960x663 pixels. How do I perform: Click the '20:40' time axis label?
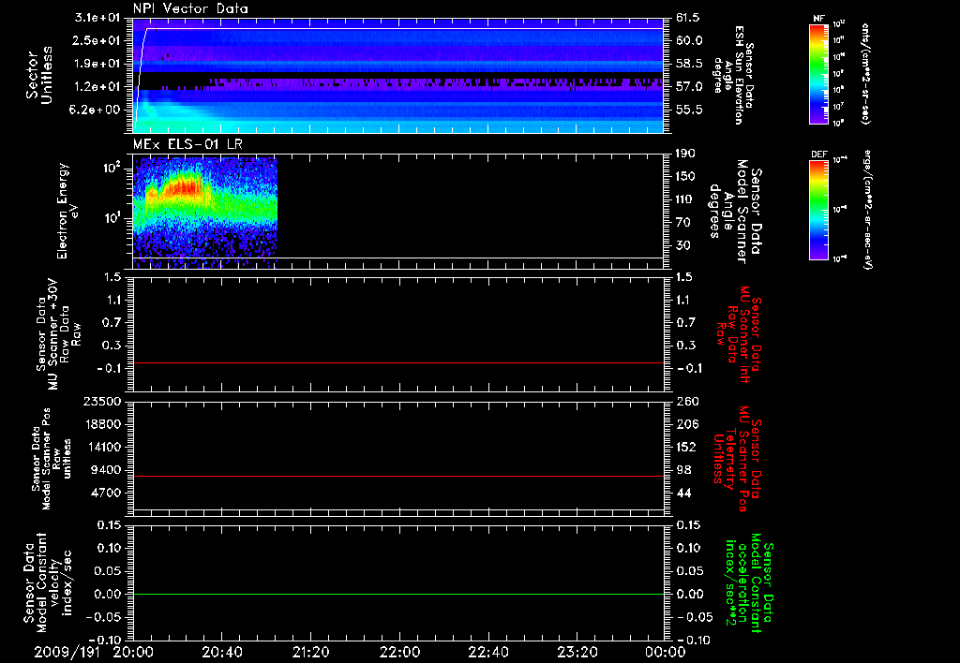tap(221, 653)
